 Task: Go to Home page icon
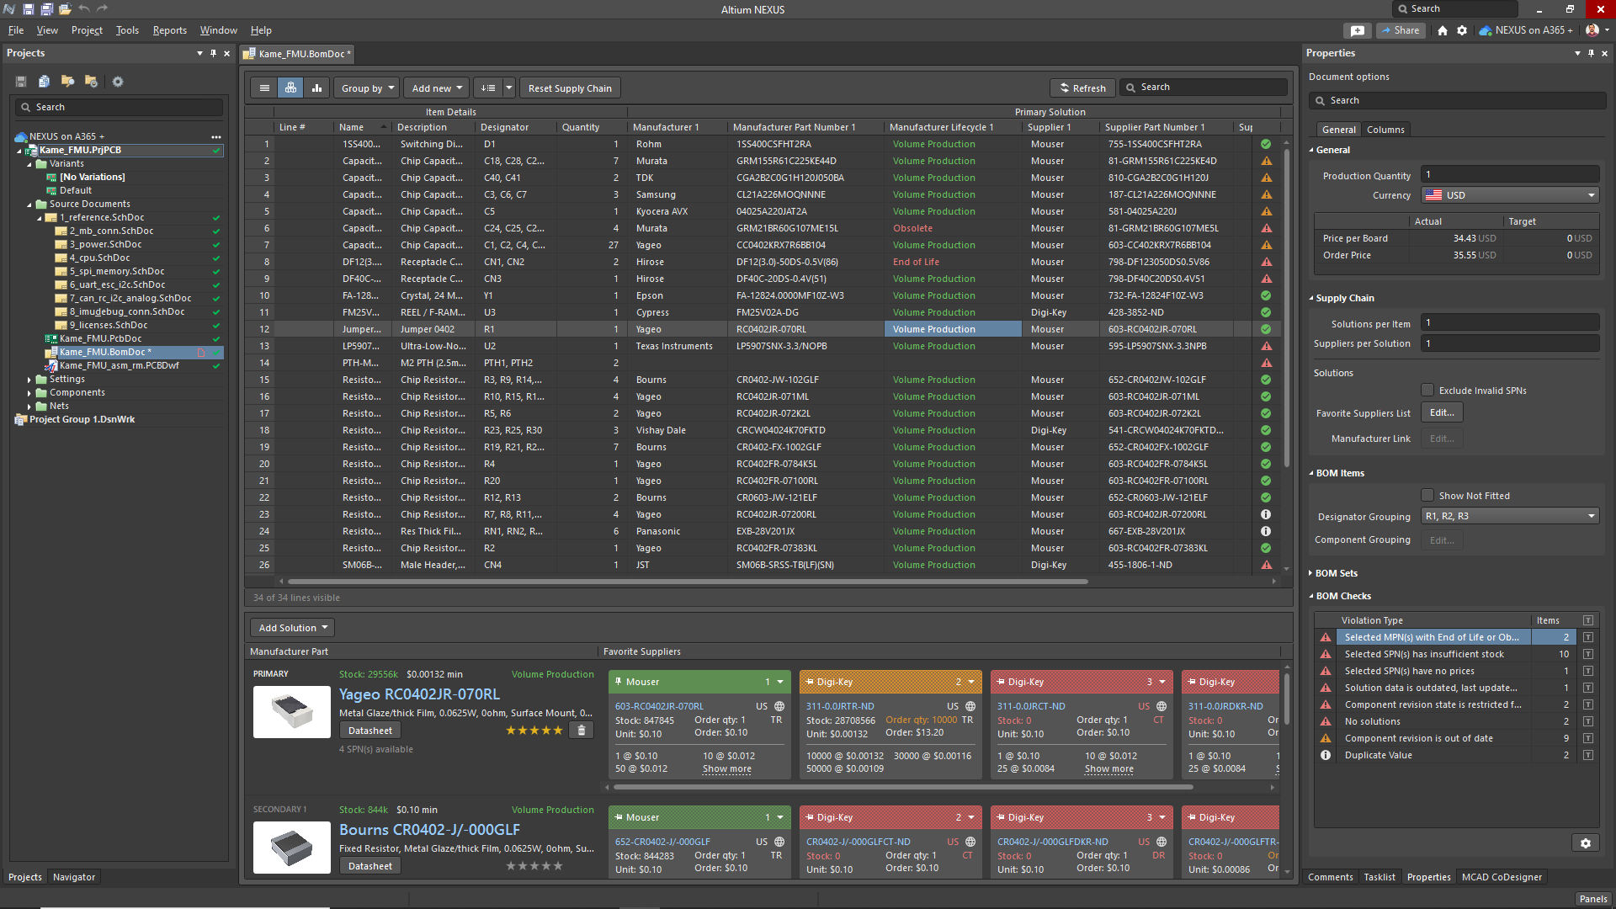click(x=1443, y=30)
